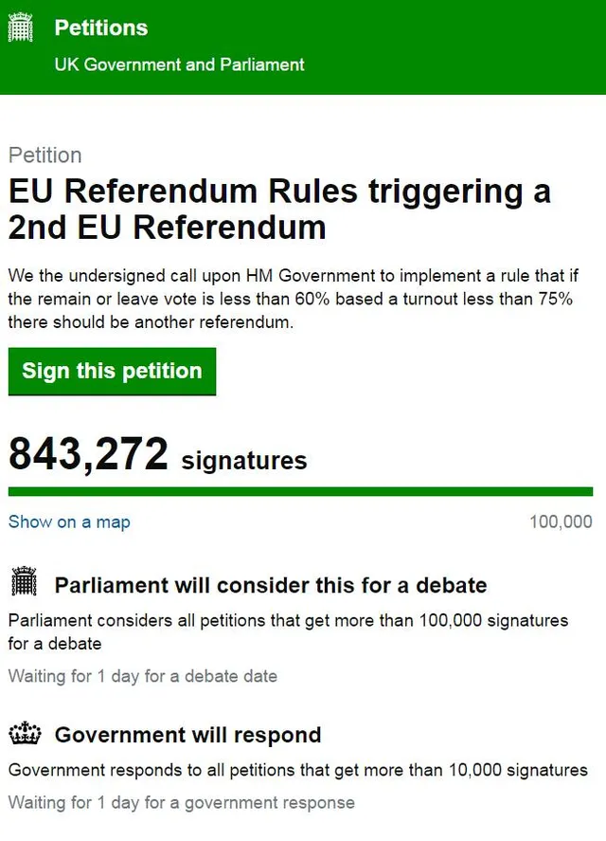
Task: Click the green signature progress bar
Action: (x=300, y=491)
